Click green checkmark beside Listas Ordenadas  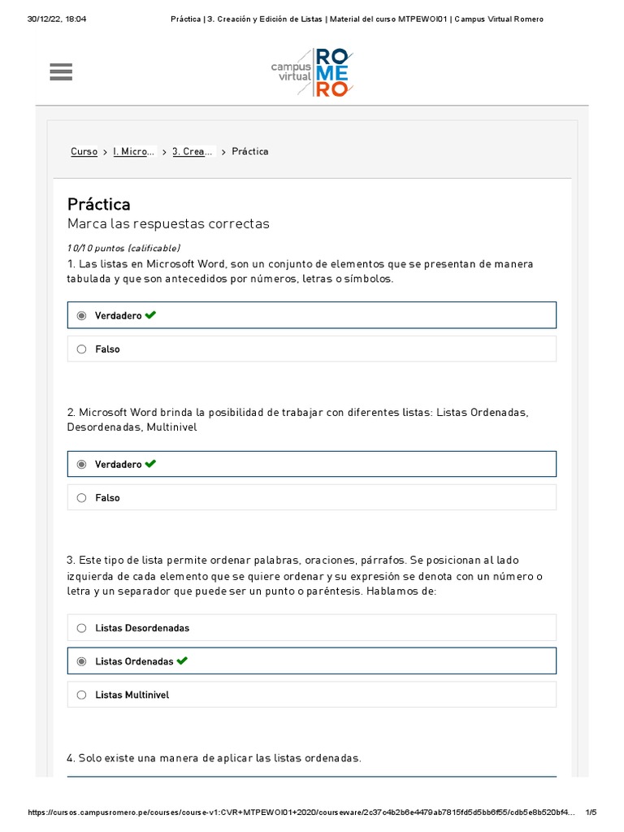click(182, 661)
